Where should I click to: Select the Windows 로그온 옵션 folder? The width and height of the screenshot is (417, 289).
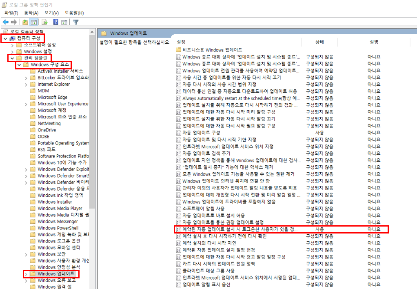pos(59,241)
